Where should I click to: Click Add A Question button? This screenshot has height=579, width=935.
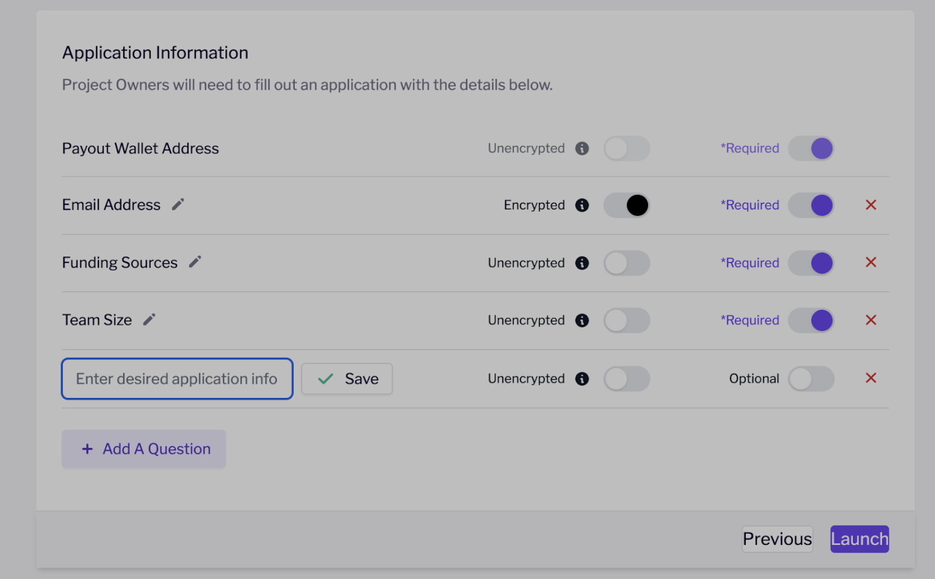click(x=144, y=449)
